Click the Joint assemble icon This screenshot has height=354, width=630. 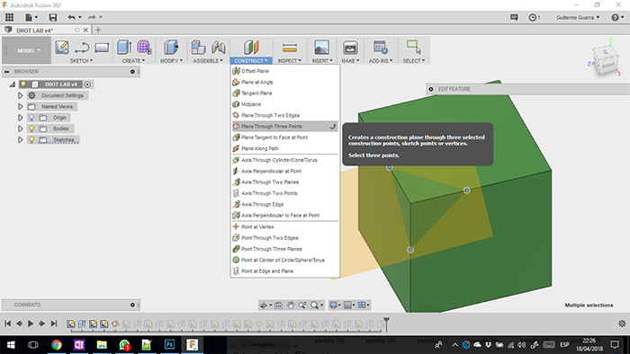pos(218,48)
